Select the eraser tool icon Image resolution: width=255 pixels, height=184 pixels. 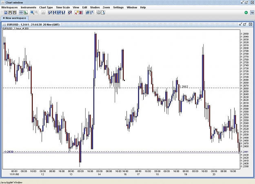pyautogui.click(x=76, y=13)
